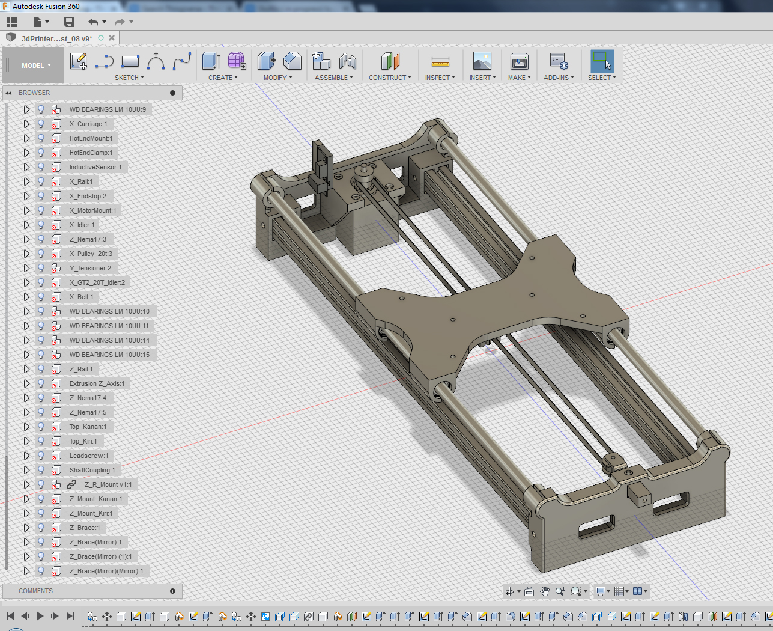
Task: Expand the InductiveSensor:1 tree node
Action: click(26, 167)
